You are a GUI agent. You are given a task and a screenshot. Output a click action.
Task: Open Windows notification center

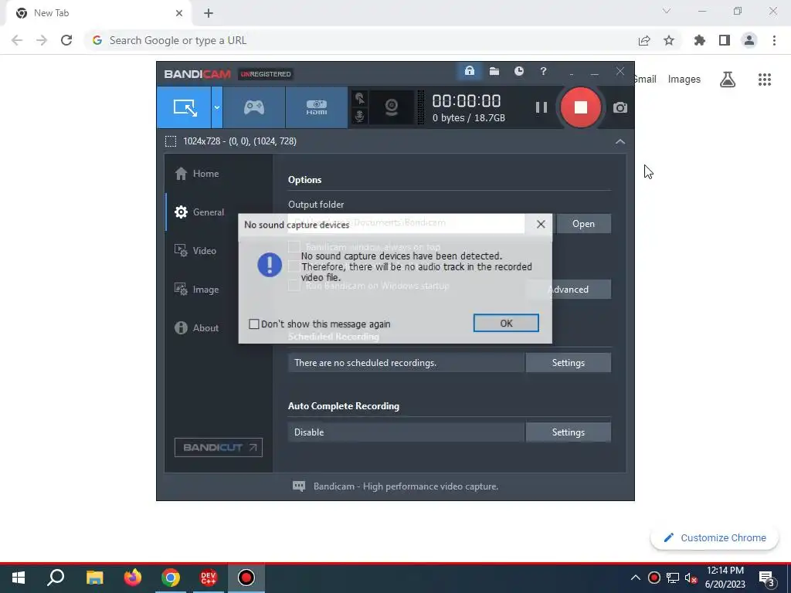pyautogui.click(x=767, y=578)
